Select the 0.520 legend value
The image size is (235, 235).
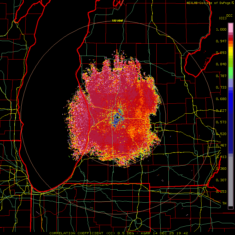pyautogui.click(x=221, y=134)
